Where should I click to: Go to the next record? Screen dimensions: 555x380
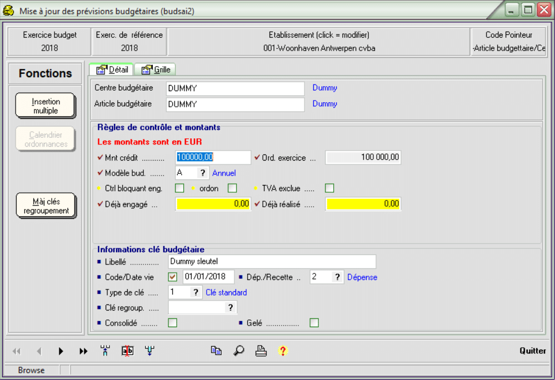point(61,351)
